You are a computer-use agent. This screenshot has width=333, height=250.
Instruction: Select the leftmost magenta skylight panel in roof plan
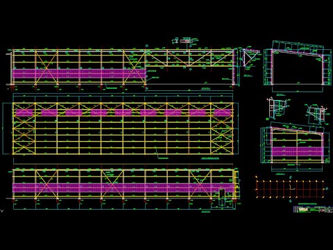tap(24, 112)
